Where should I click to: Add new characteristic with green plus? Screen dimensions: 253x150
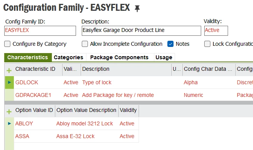pos(9,70)
